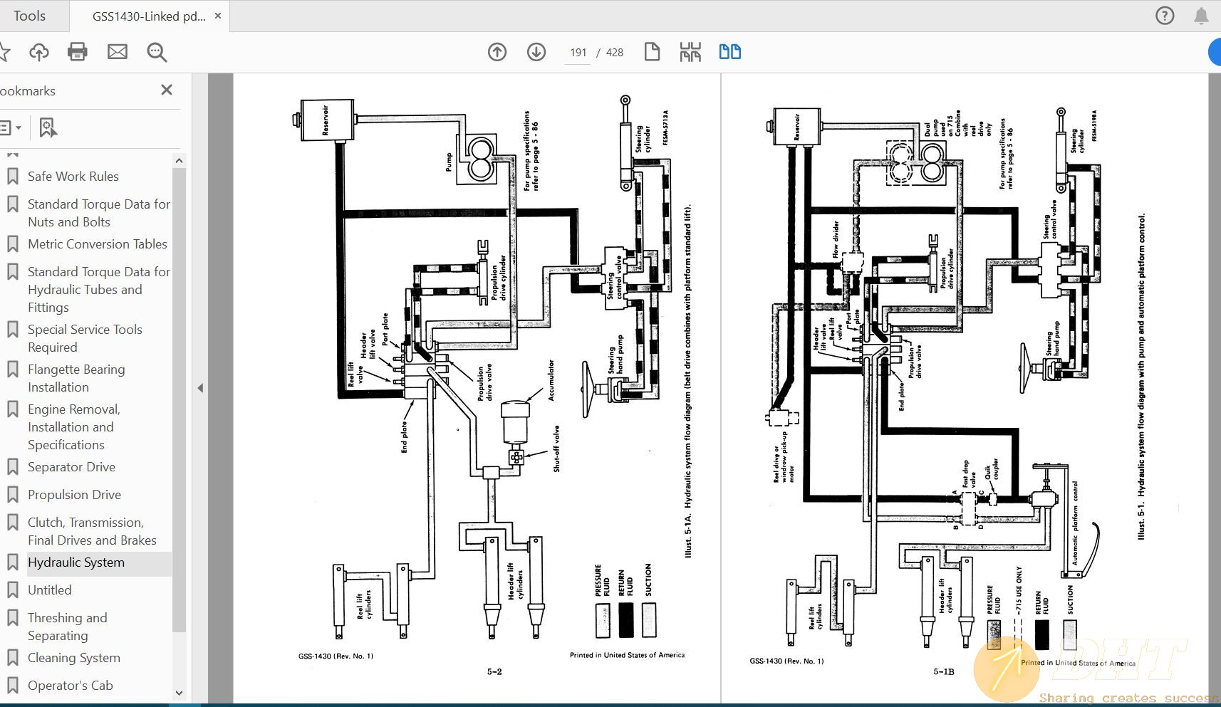Send file by email envelope icon
Screen dimensions: 1221x707
(118, 52)
